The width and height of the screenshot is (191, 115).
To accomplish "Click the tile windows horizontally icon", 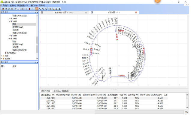I will [20, 9].
